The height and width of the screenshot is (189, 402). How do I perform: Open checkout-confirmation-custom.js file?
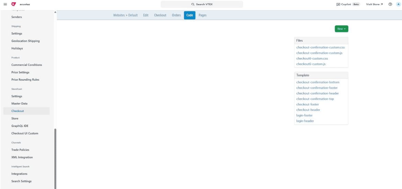click(319, 53)
